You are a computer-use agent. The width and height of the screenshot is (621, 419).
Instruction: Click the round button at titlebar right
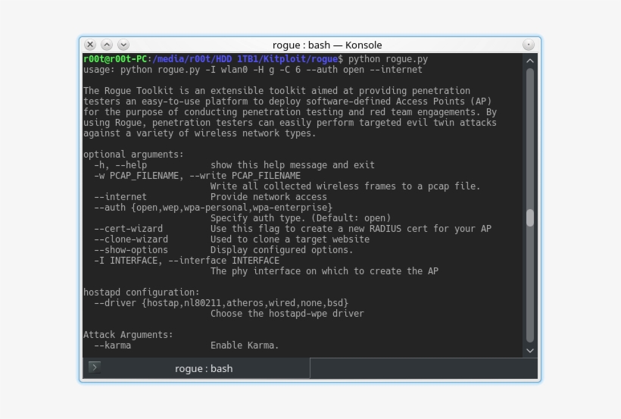(529, 45)
